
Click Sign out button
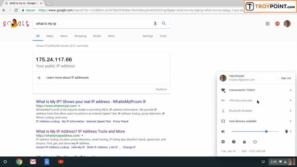click(x=286, y=78)
